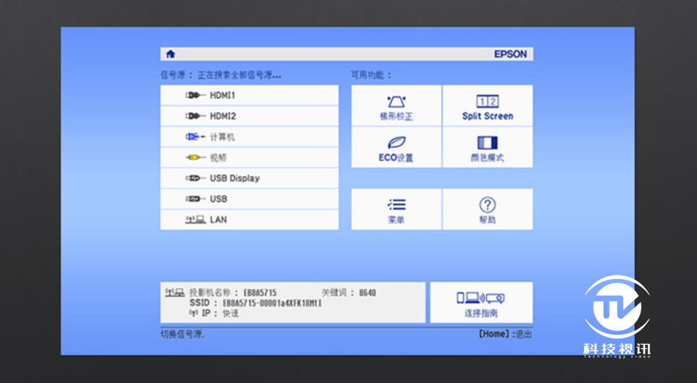Click the EPSON logo in header
This screenshot has width=697, height=383.
[510, 54]
